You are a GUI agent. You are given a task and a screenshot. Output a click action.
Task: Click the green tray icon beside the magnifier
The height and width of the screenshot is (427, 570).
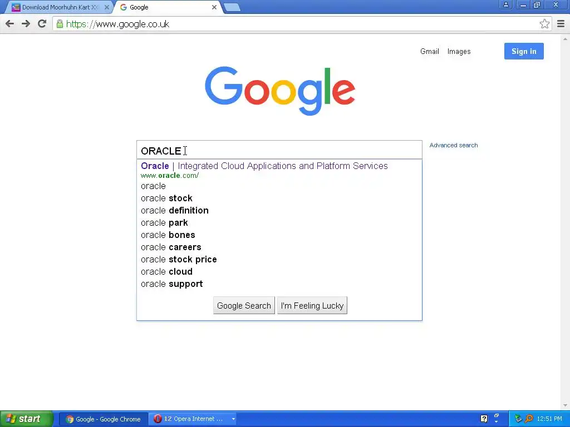pos(518,419)
